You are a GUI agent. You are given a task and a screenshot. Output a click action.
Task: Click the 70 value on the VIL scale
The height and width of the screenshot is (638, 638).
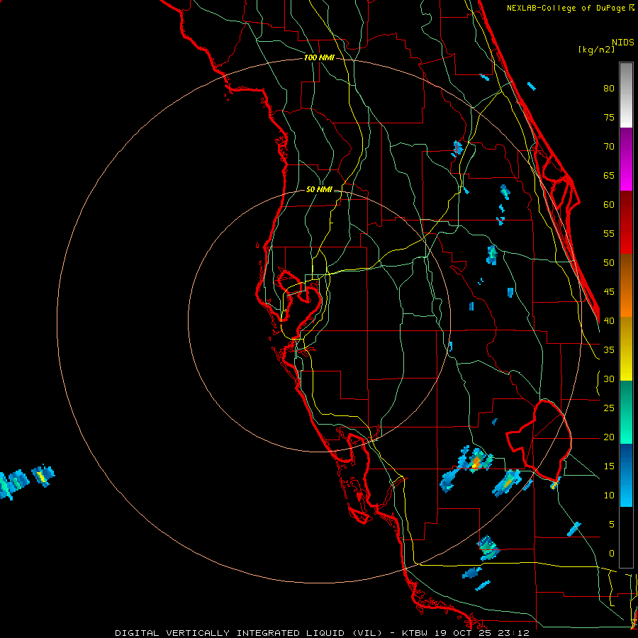pyautogui.click(x=609, y=147)
